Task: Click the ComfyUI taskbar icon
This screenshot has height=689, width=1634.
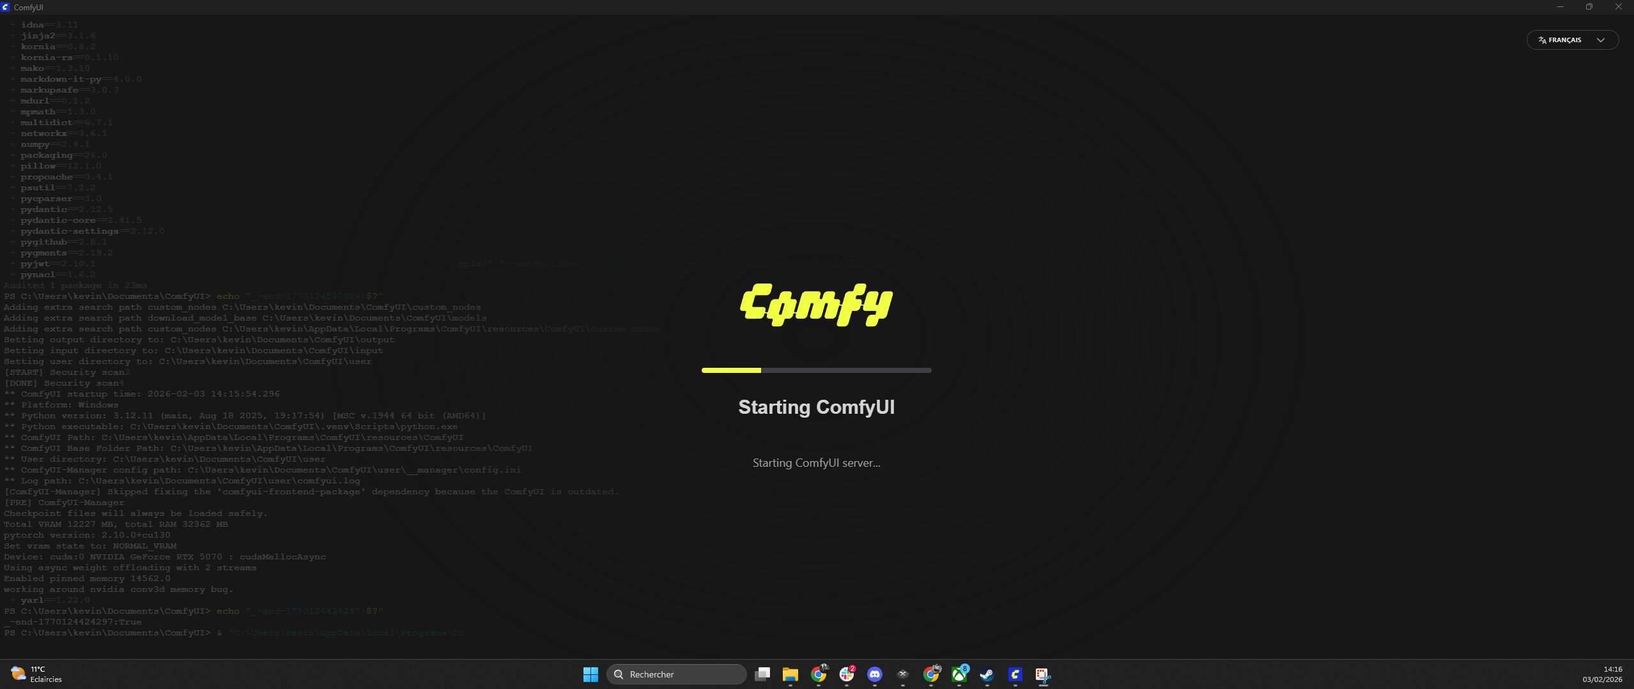Action: point(1015,674)
